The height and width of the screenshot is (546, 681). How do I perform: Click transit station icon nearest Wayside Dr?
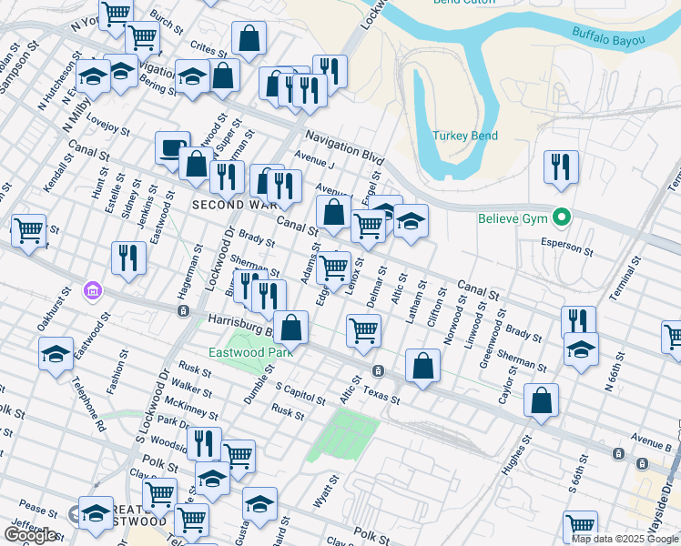point(642,463)
